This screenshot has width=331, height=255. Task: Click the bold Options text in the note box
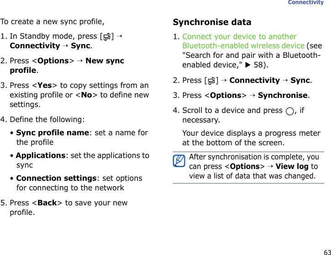(x=245, y=167)
